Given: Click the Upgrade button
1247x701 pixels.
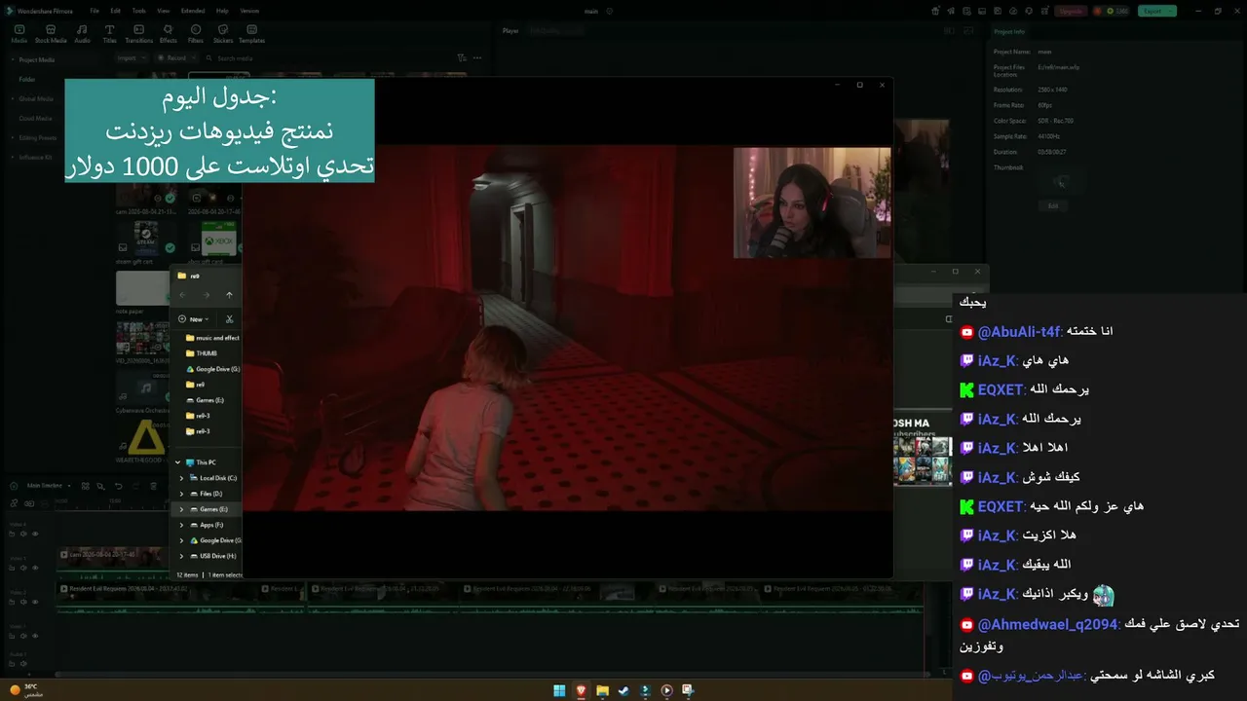Looking at the screenshot, I should click(x=1071, y=11).
